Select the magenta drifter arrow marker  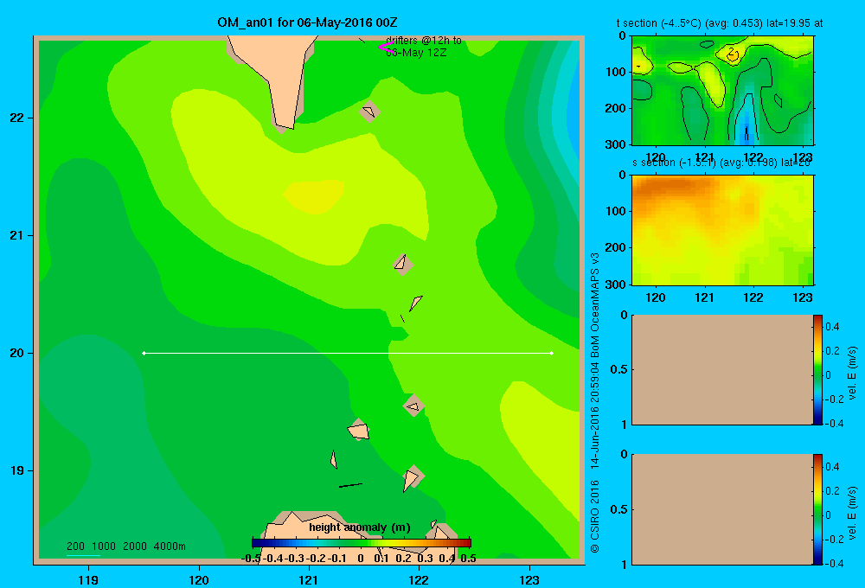[x=386, y=48]
